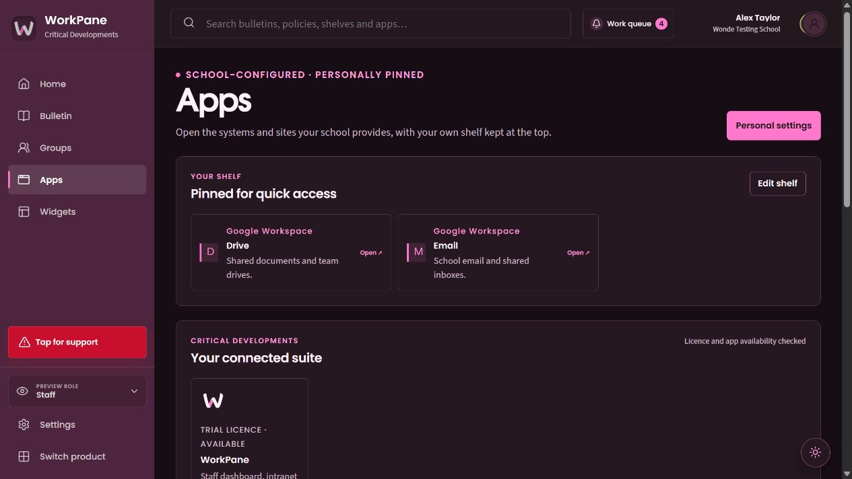Tap for support button
The width and height of the screenshot is (852, 479).
[x=77, y=342]
